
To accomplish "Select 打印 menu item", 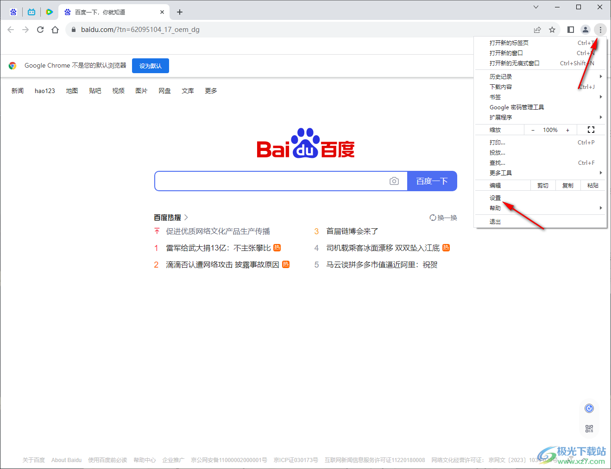I will 541,142.
